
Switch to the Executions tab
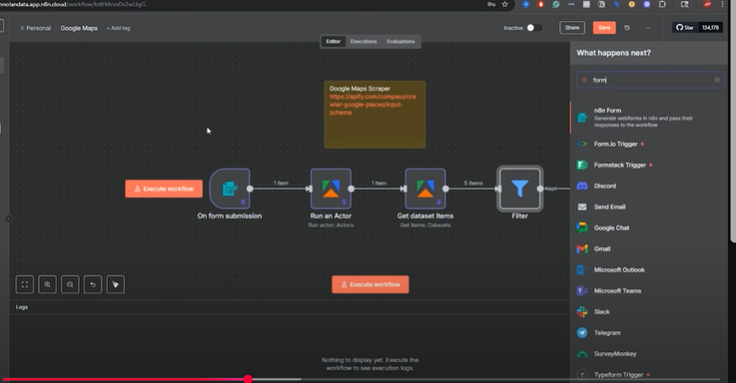[363, 42]
